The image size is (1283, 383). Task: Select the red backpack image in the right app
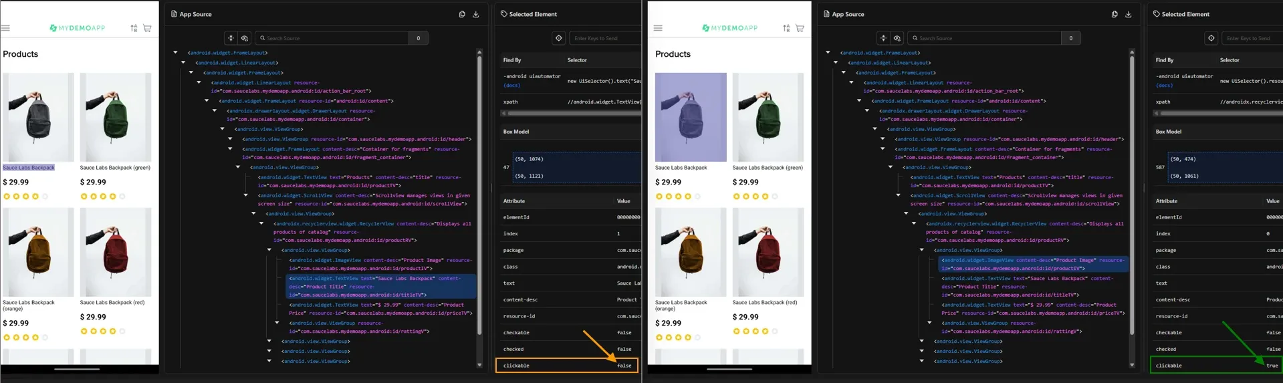(768, 252)
